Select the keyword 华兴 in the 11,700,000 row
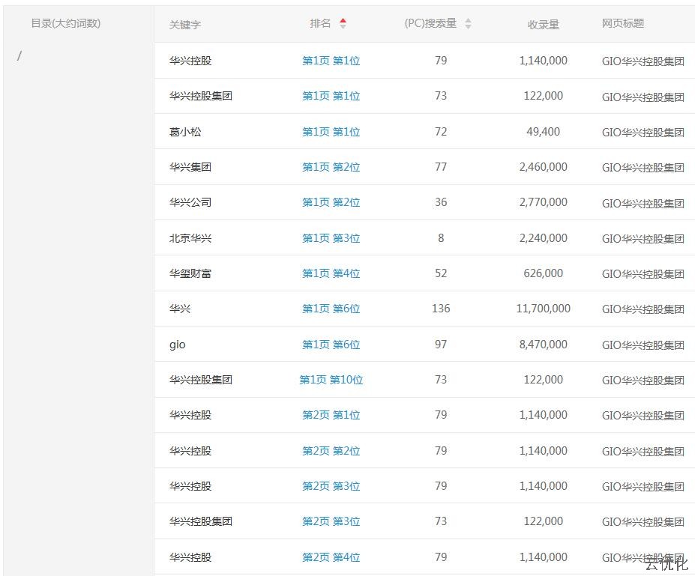 click(180, 309)
